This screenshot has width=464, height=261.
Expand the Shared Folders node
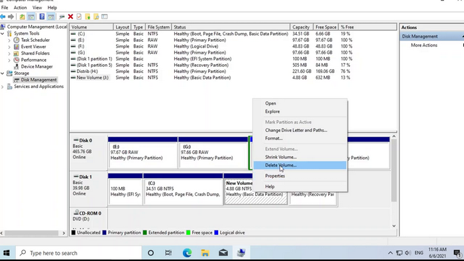click(x=9, y=54)
